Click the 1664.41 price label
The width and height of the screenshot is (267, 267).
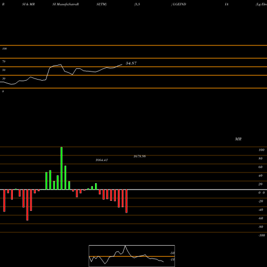101,160
